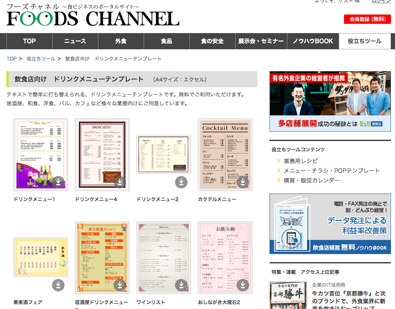Click download icon on ドリンクメニュー4 thumbnail
The height and width of the screenshot is (309, 395).
click(x=120, y=182)
